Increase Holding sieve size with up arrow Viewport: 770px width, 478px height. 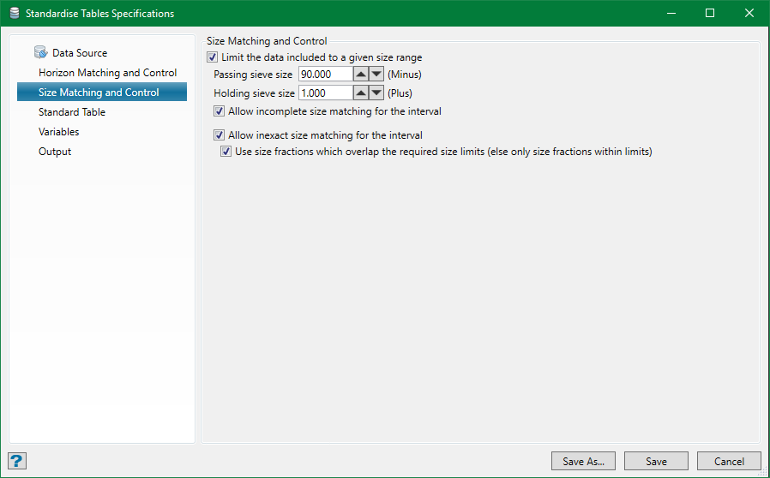(x=361, y=93)
